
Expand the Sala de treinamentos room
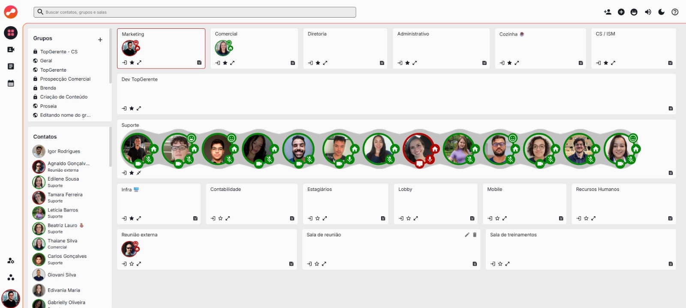[x=507, y=264]
